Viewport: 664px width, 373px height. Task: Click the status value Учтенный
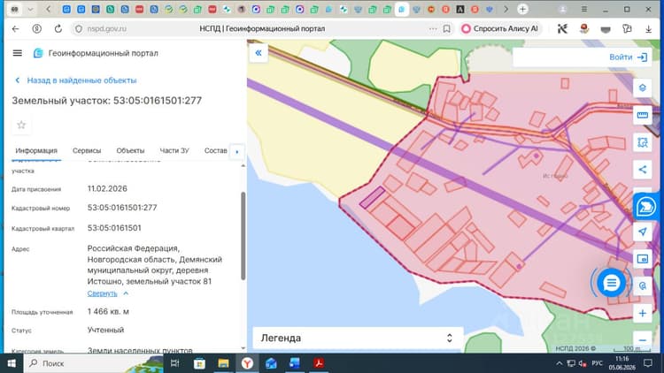point(106,330)
